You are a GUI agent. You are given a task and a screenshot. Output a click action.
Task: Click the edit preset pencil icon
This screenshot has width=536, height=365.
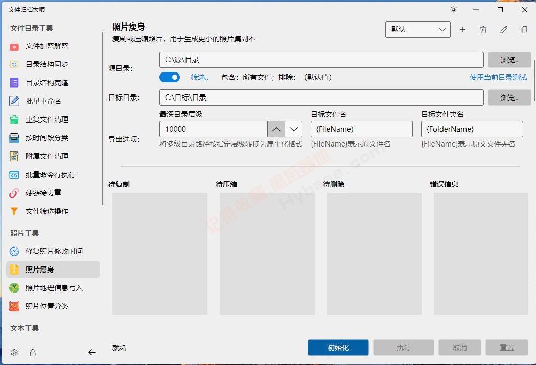504,30
